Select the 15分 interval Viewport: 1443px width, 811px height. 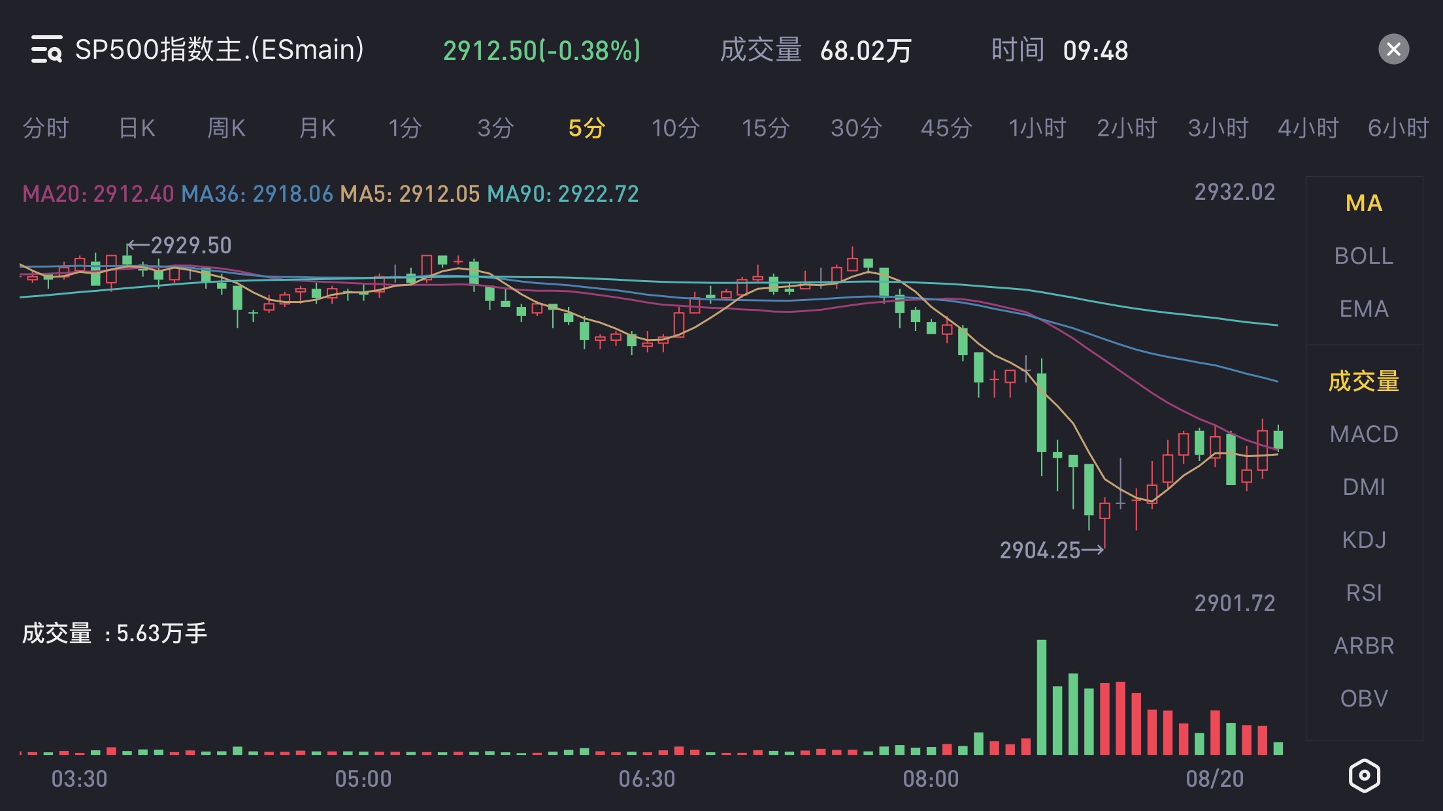click(765, 128)
